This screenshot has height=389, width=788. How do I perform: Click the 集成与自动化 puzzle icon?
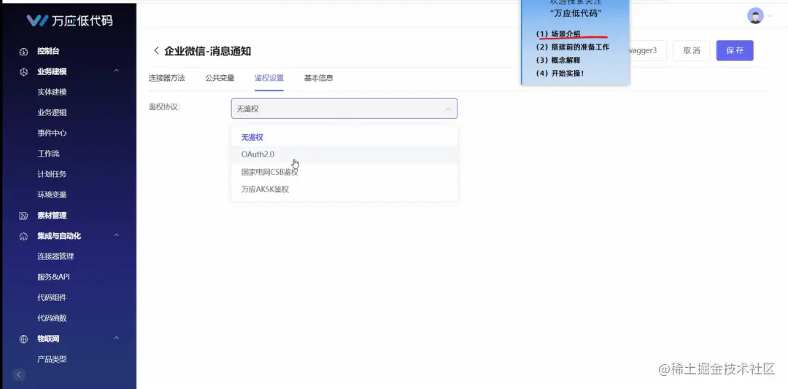(x=23, y=237)
